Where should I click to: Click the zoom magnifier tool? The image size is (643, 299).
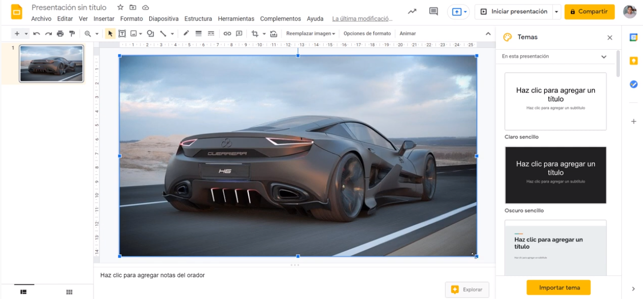pyautogui.click(x=88, y=33)
